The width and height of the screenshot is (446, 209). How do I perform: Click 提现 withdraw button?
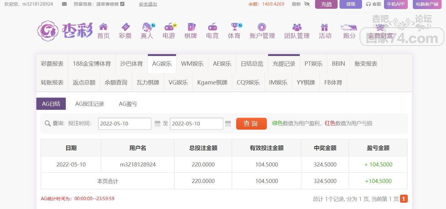351,4
